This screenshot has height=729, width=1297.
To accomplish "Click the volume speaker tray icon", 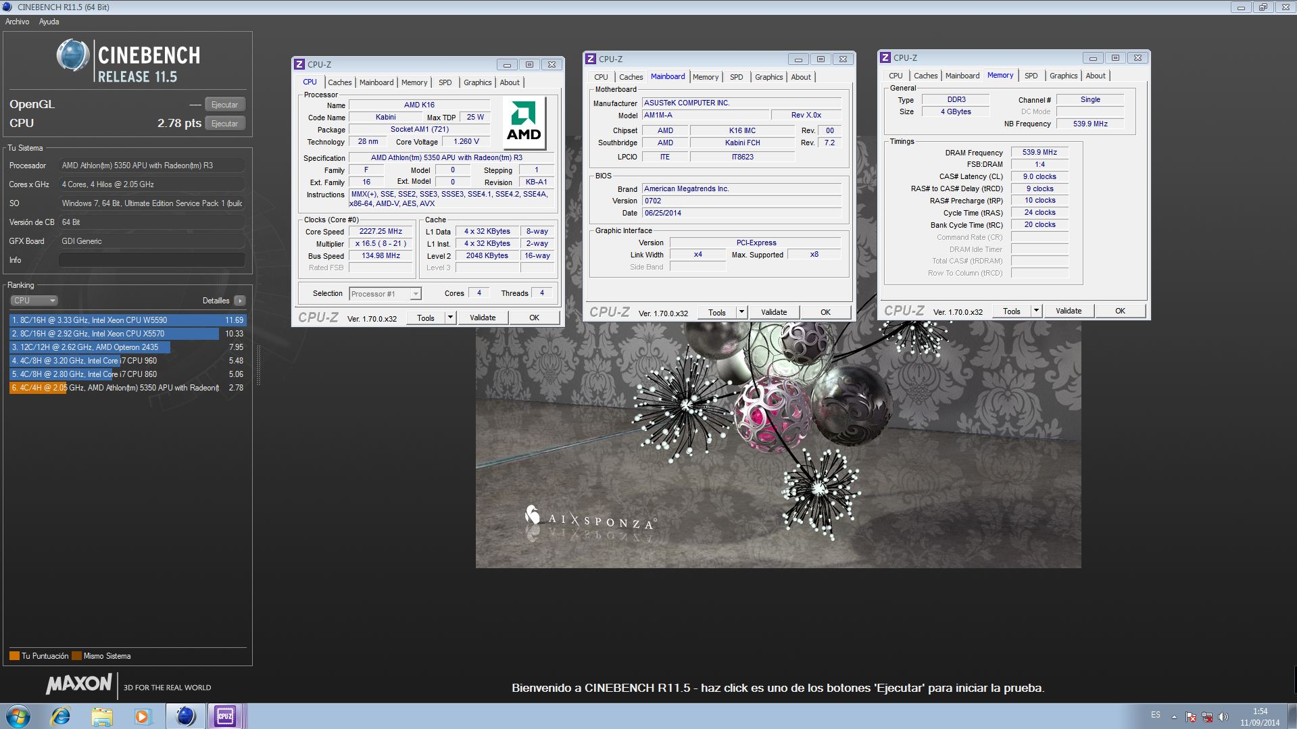I will 1224,717.
